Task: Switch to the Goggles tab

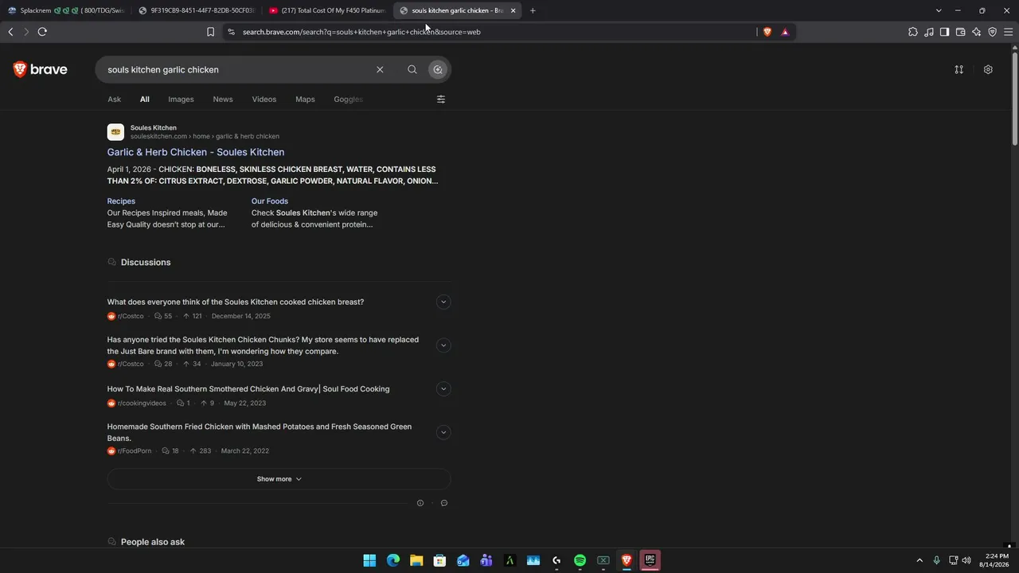Action: [349, 99]
